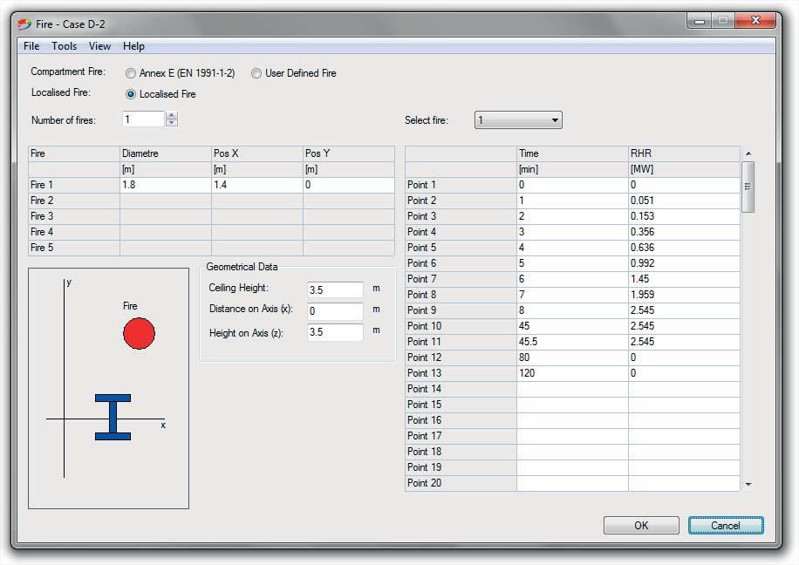Click the Fire 4 row header

pos(74,232)
